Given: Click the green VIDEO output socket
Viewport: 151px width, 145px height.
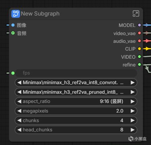Looking at the screenshot, I should [140, 56].
